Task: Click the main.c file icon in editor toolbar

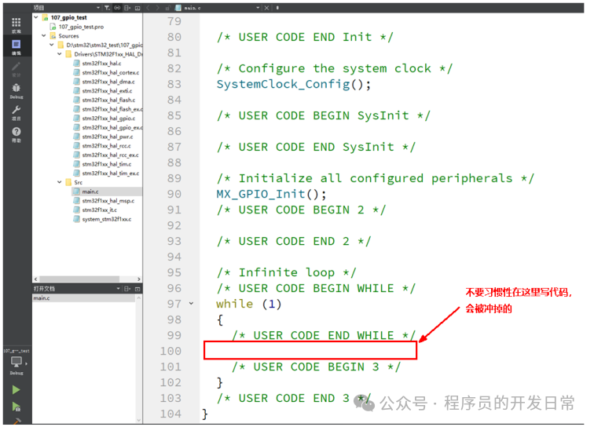Action: pos(178,8)
